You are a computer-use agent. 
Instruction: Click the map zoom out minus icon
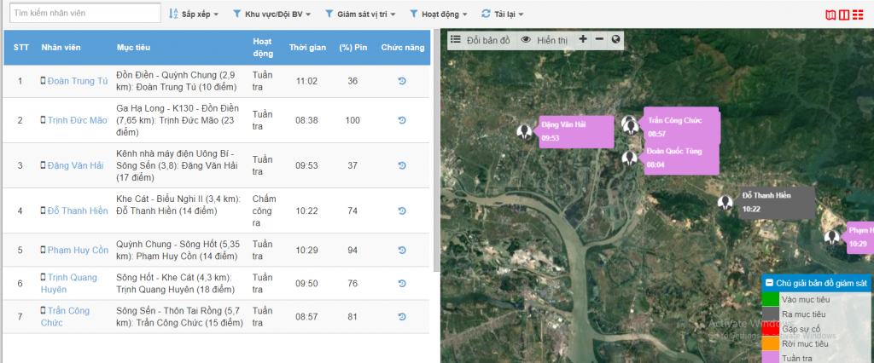tap(599, 39)
